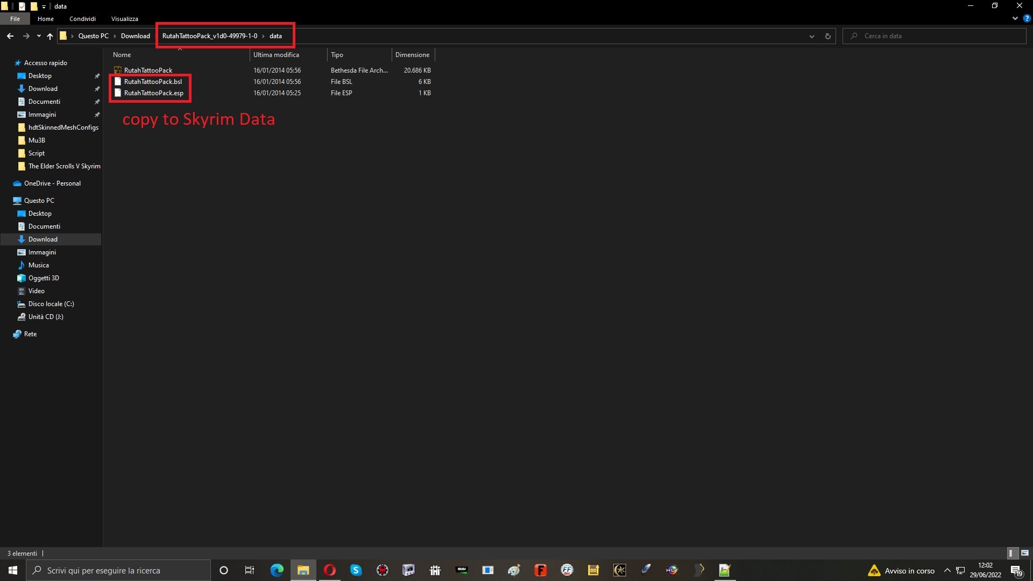
Task: Open pinned Desktop under Accesso rapido
Action: coord(40,76)
